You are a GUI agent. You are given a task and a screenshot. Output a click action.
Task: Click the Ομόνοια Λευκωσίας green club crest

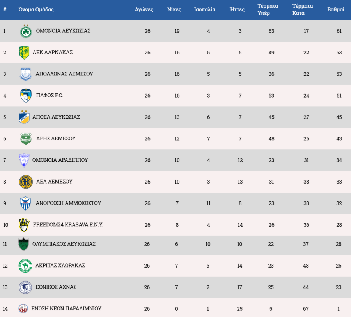coord(26,31)
